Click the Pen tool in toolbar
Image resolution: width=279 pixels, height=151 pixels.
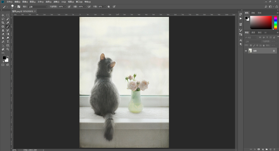3,42
